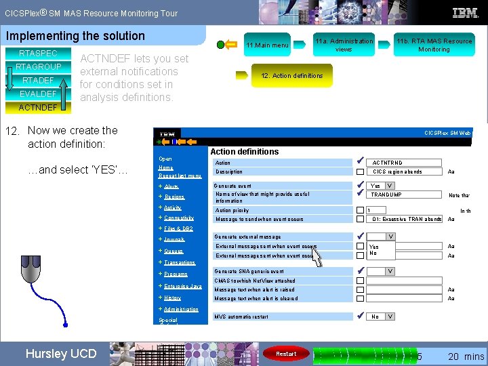The width and height of the screenshot is (488, 366).
Task: Expand Connectivity with its plus icon
Action: click(x=160, y=218)
